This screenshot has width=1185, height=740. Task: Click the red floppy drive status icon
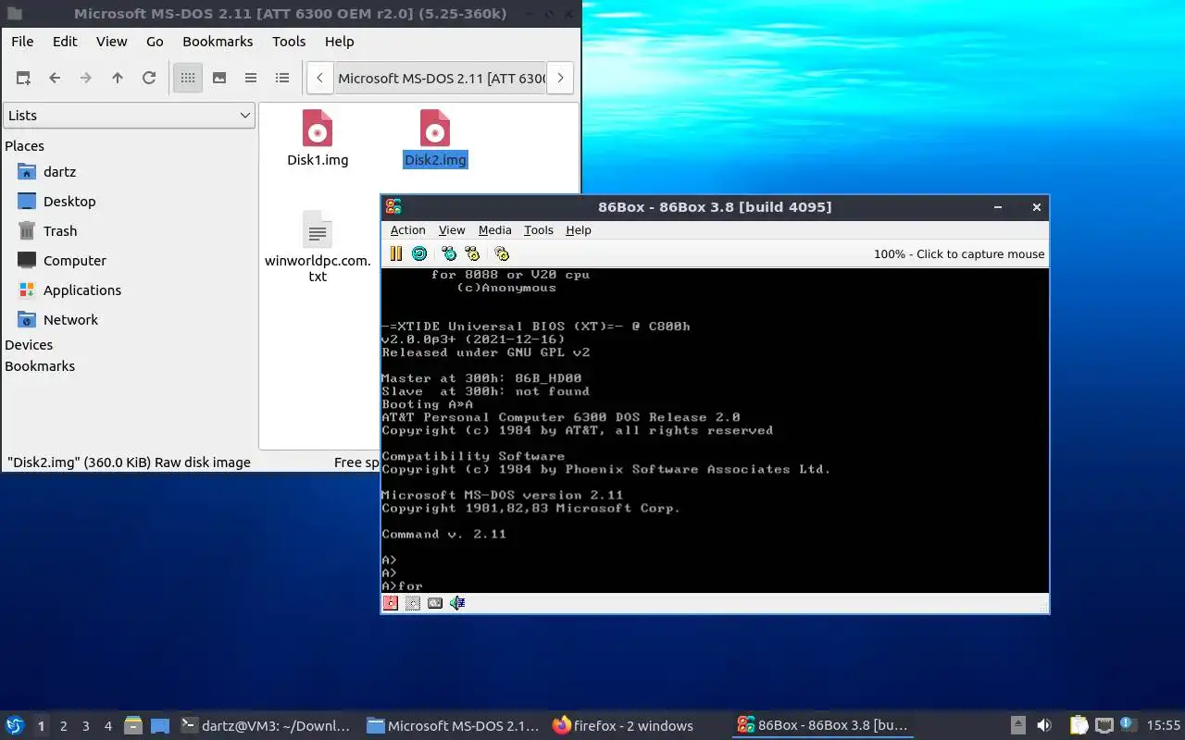(x=391, y=603)
